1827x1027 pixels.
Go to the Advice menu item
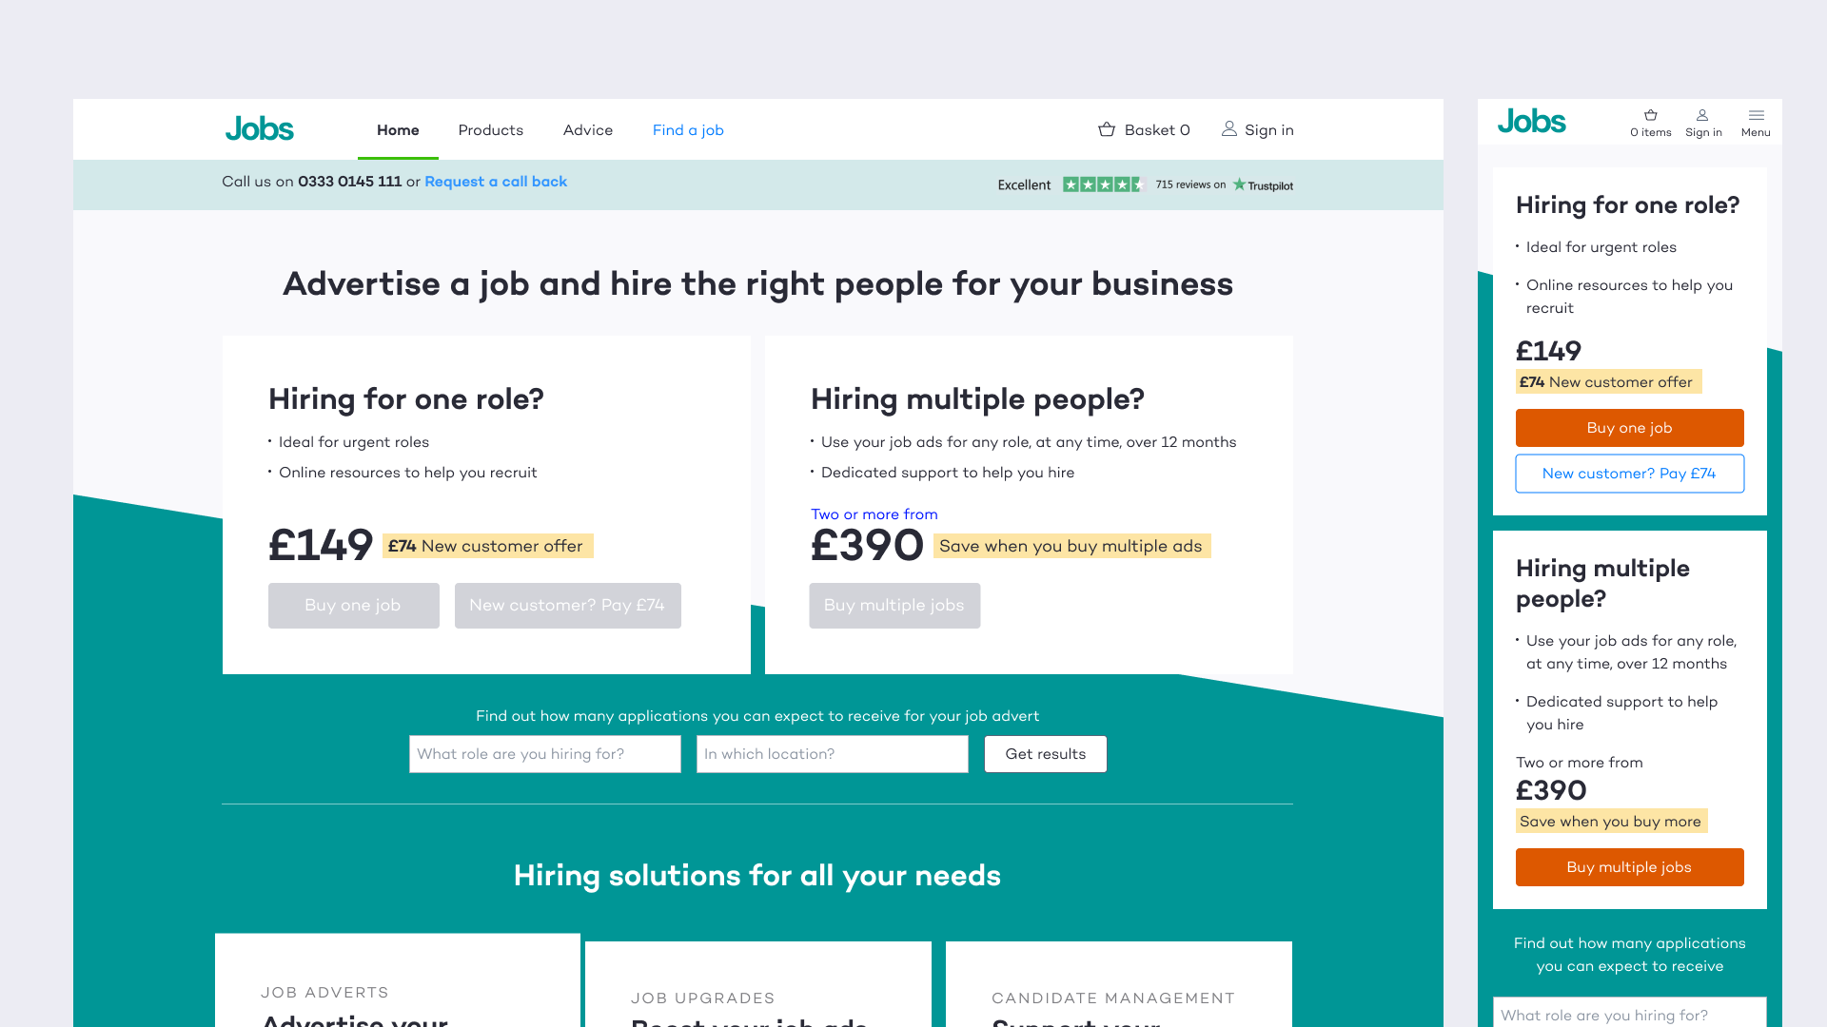(587, 130)
